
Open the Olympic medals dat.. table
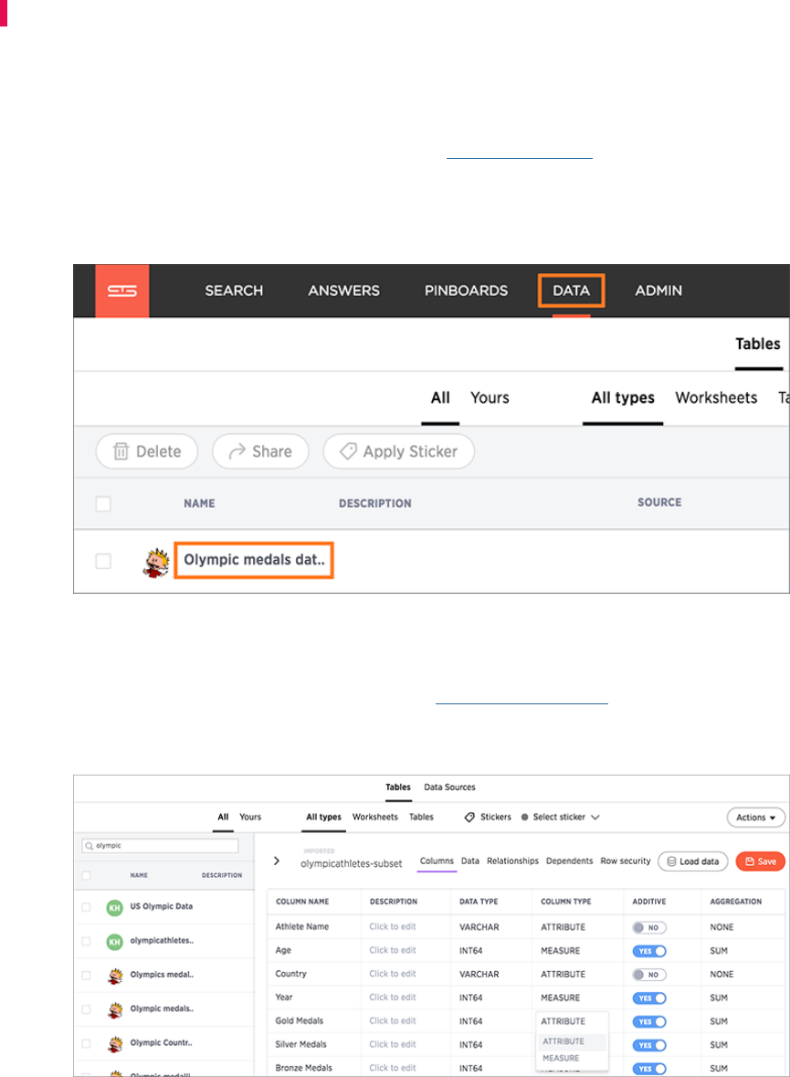point(254,560)
